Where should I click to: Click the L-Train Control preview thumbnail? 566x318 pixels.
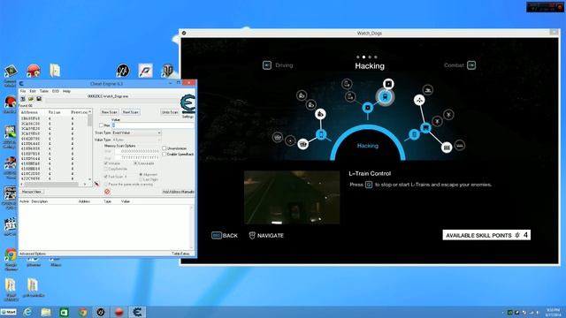(292, 198)
